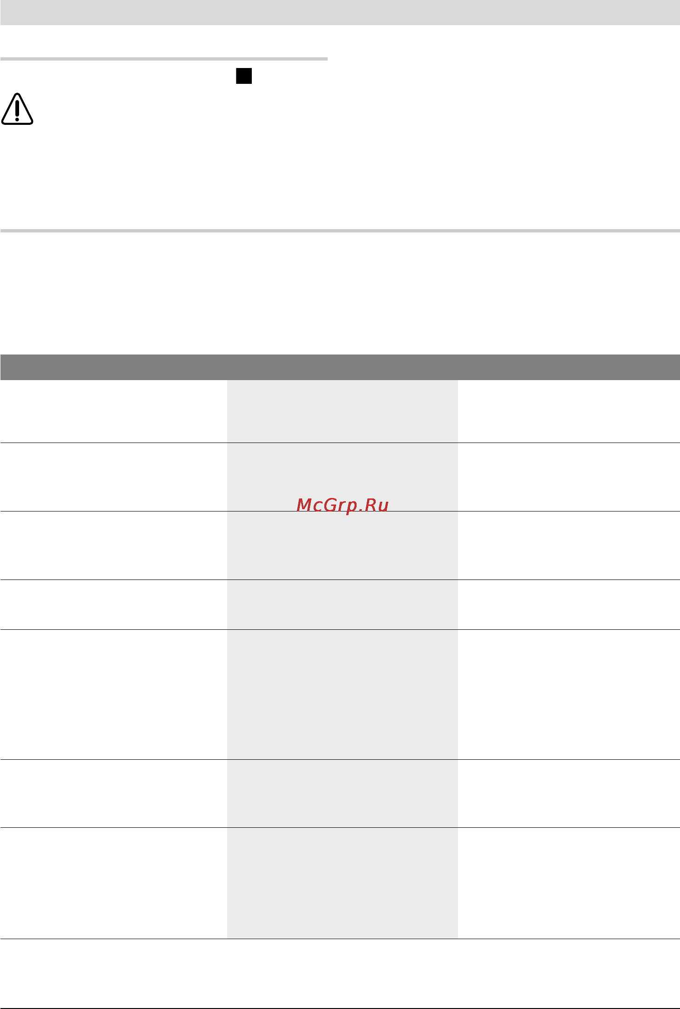Open the McGrp.Ru watermark link

(x=343, y=505)
